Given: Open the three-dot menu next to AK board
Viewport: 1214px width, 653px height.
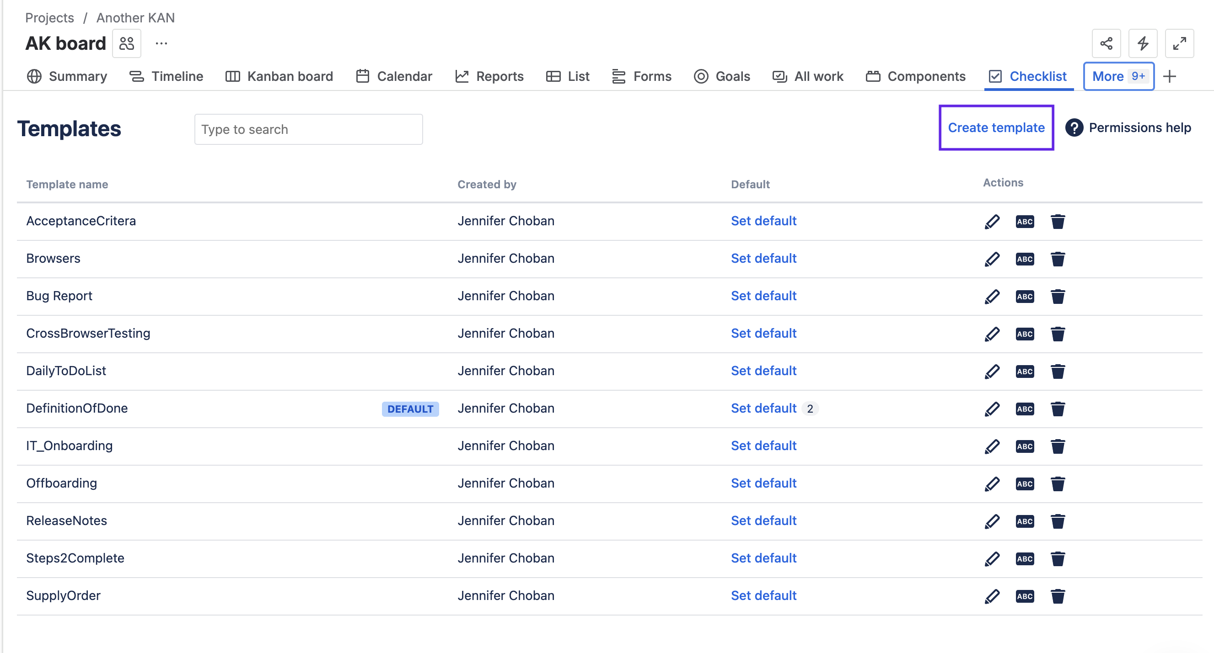Looking at the screenshot, I should (161, 43).
